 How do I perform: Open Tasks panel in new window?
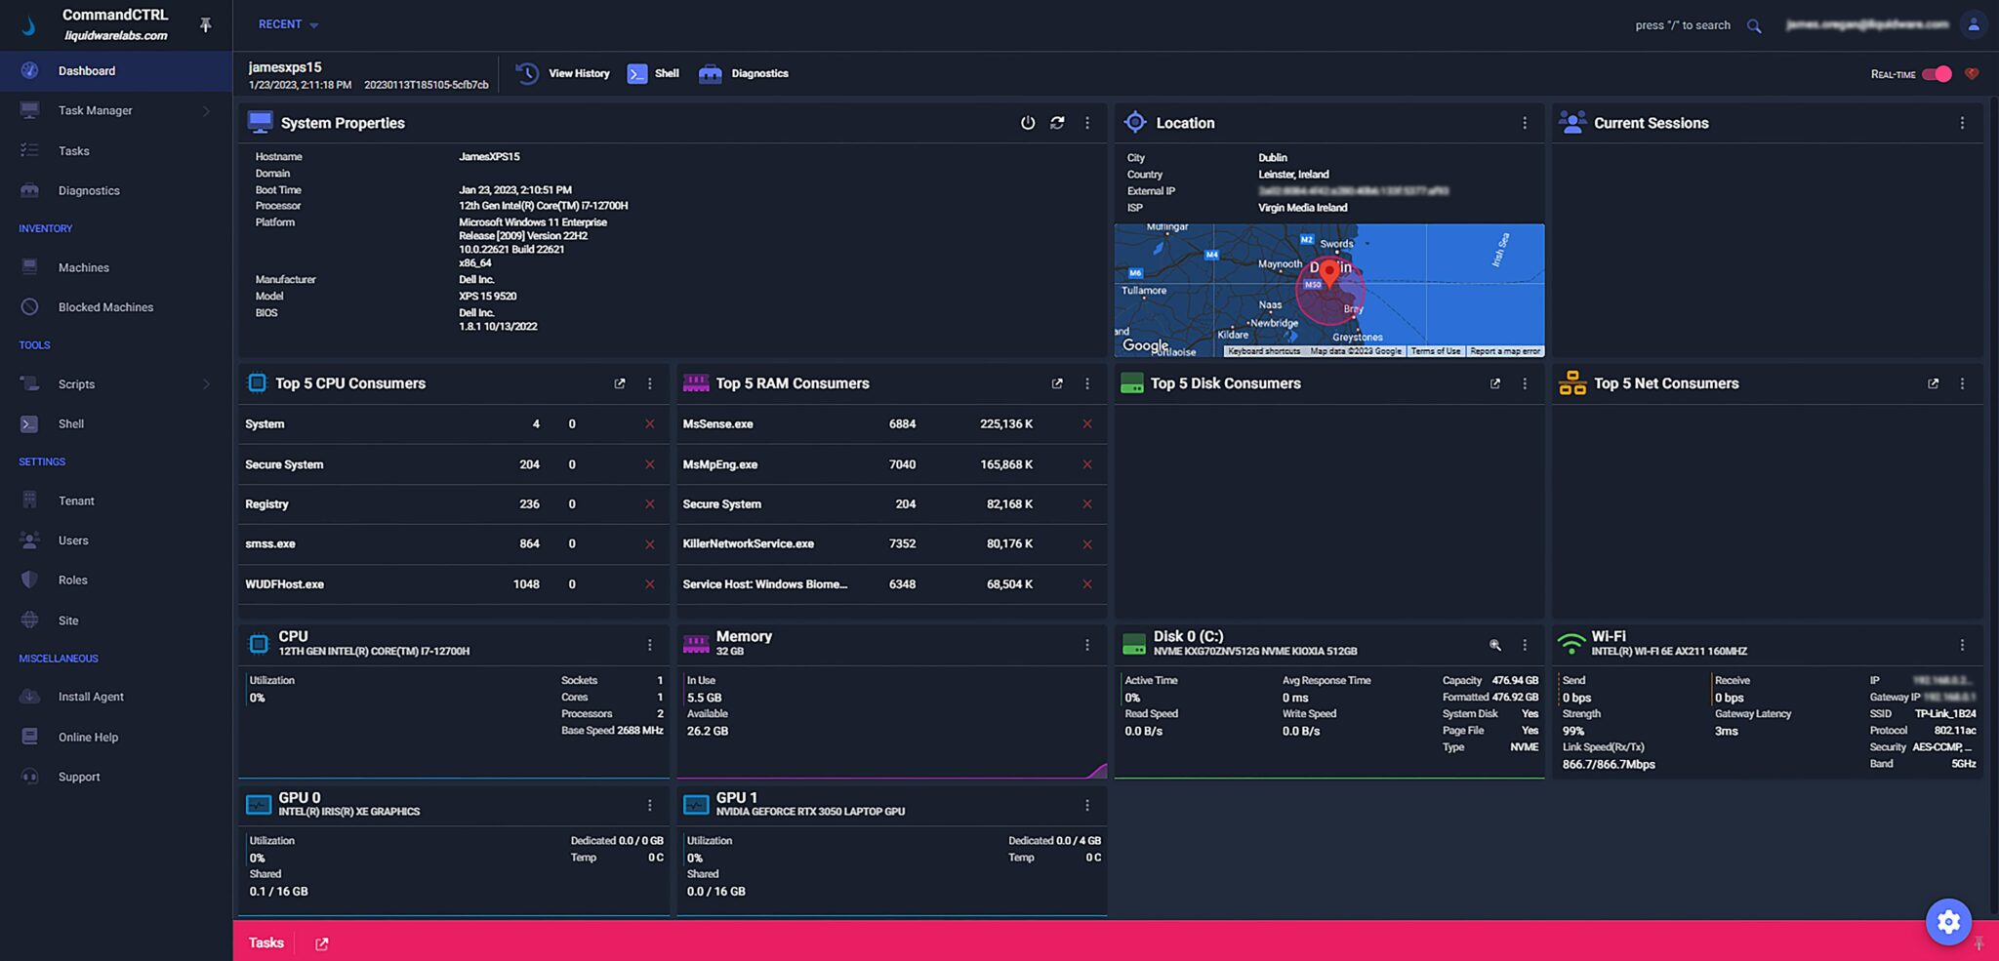[320, 942]
